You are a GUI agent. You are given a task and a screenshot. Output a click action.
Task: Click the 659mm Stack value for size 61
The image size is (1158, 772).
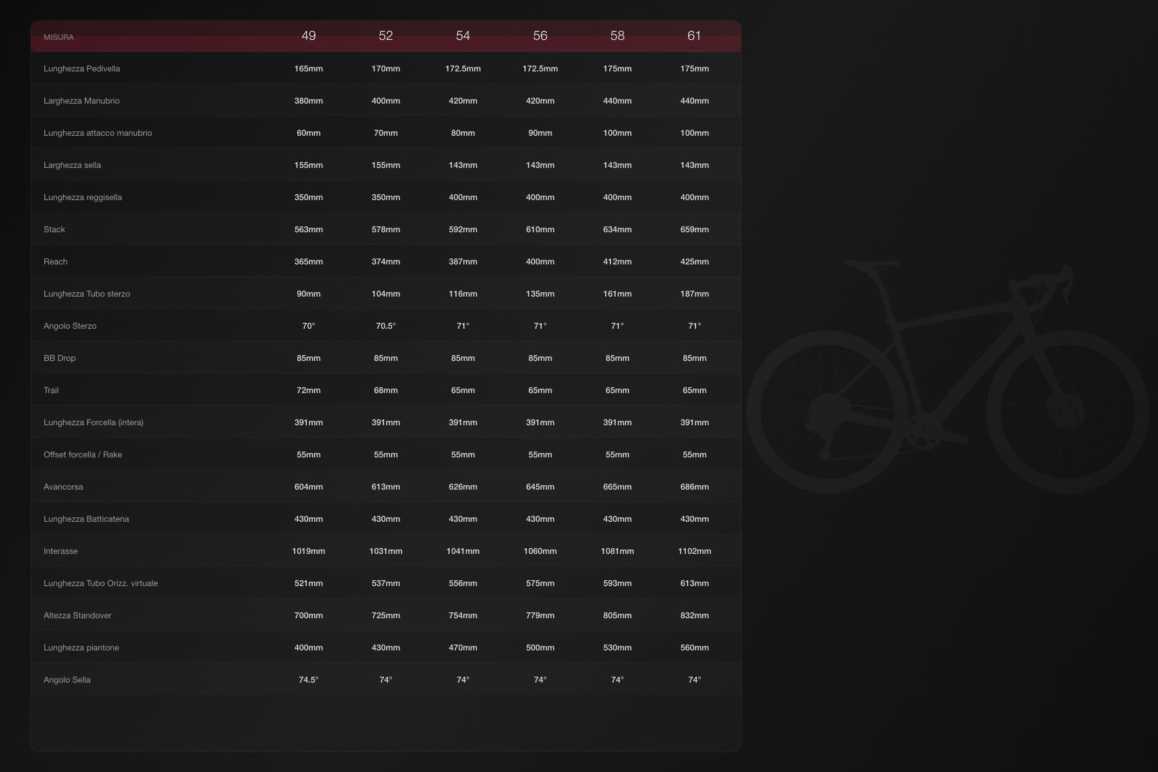click(695, 229)
